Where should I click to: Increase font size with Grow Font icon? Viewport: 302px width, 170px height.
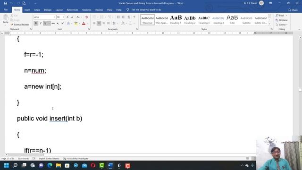point(67,17)
